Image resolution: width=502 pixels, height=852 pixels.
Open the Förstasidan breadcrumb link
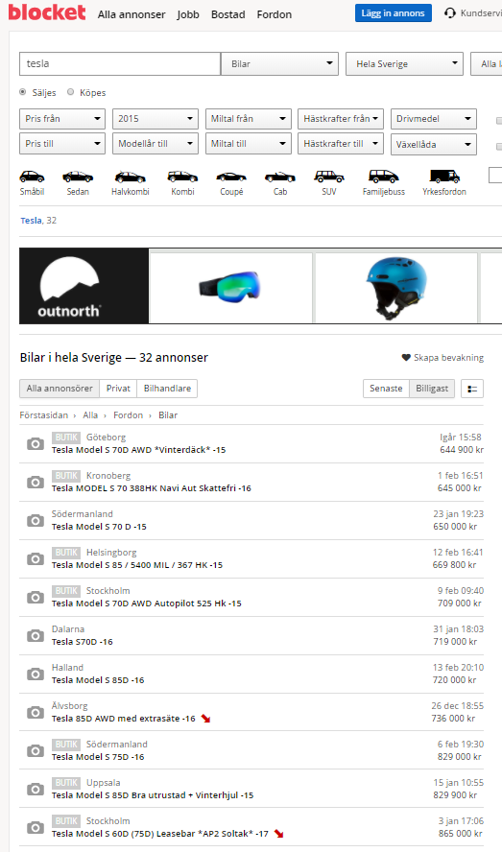pyautogui.click(x=44, y=415)
